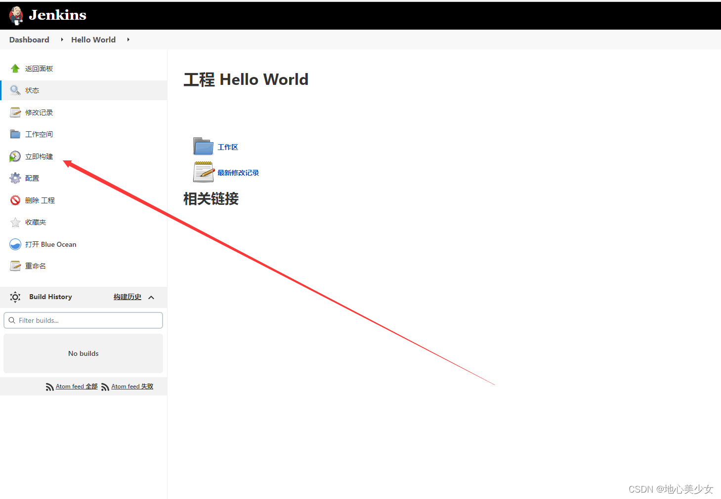Open 修改记录 in the sidebar

click(39, 113)
